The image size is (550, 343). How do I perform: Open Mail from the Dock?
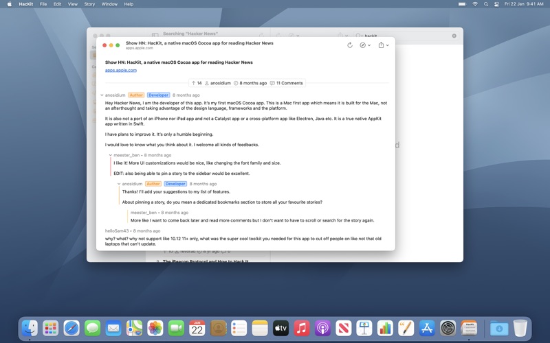[x=113, y=329]
